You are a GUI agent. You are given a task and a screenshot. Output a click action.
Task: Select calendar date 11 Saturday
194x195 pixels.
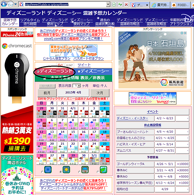[x=105, y=124]
